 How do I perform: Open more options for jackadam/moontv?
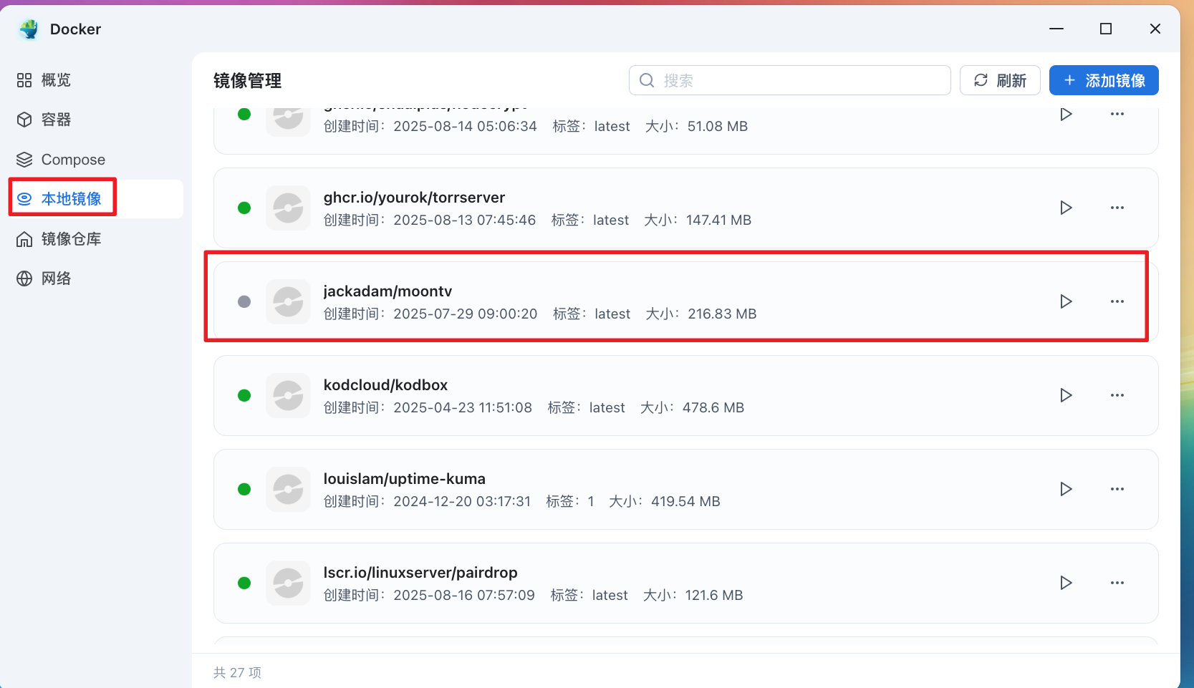[1117, 301]
